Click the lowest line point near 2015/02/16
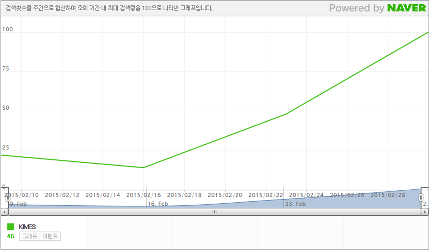This screenshot has width=429, height=250. 143,168
